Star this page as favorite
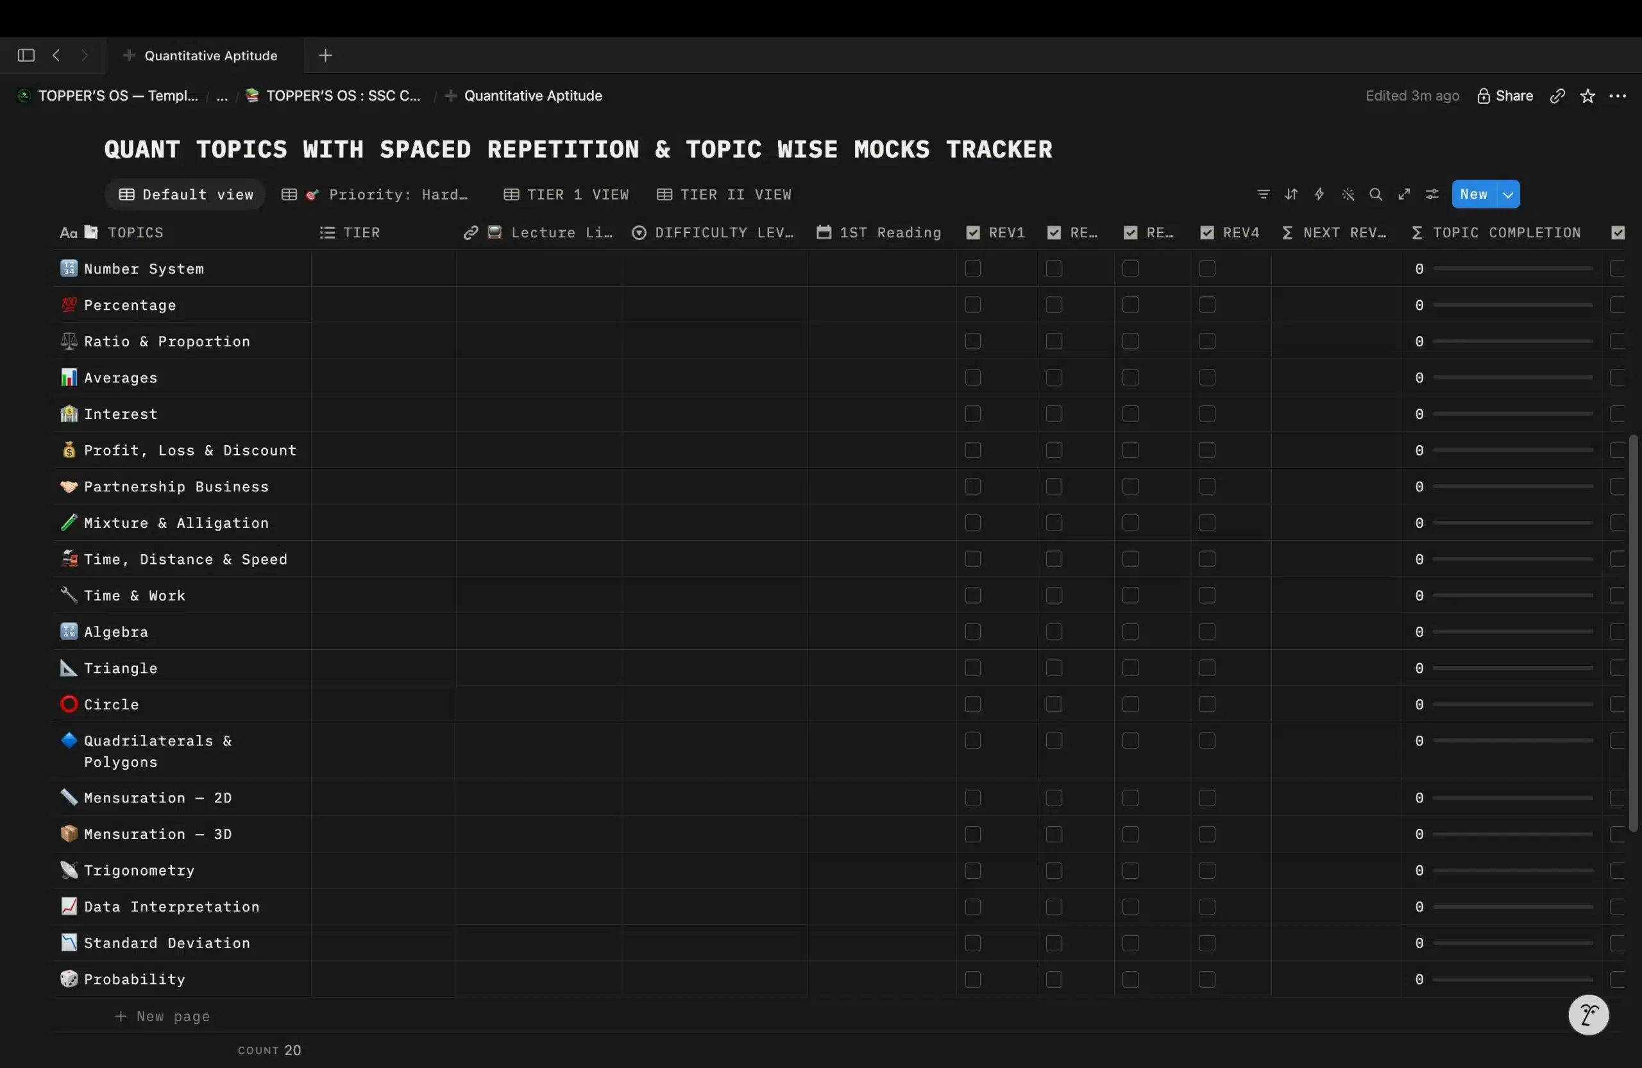Screen dimensions: 1642x1068 [x=1587, y=96]
